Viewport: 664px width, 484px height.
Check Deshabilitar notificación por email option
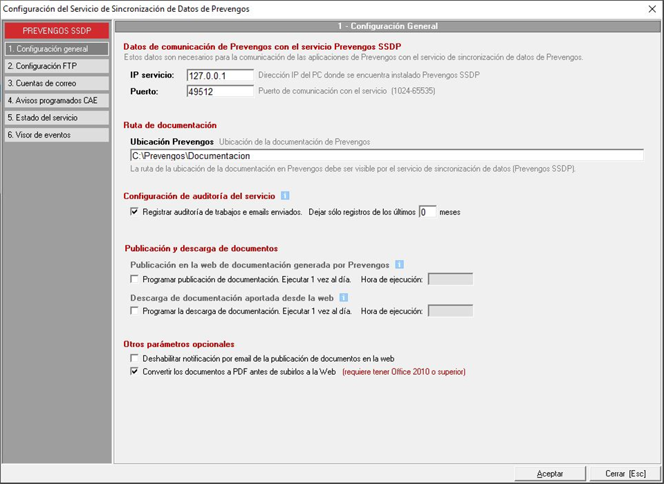(135, 358)
